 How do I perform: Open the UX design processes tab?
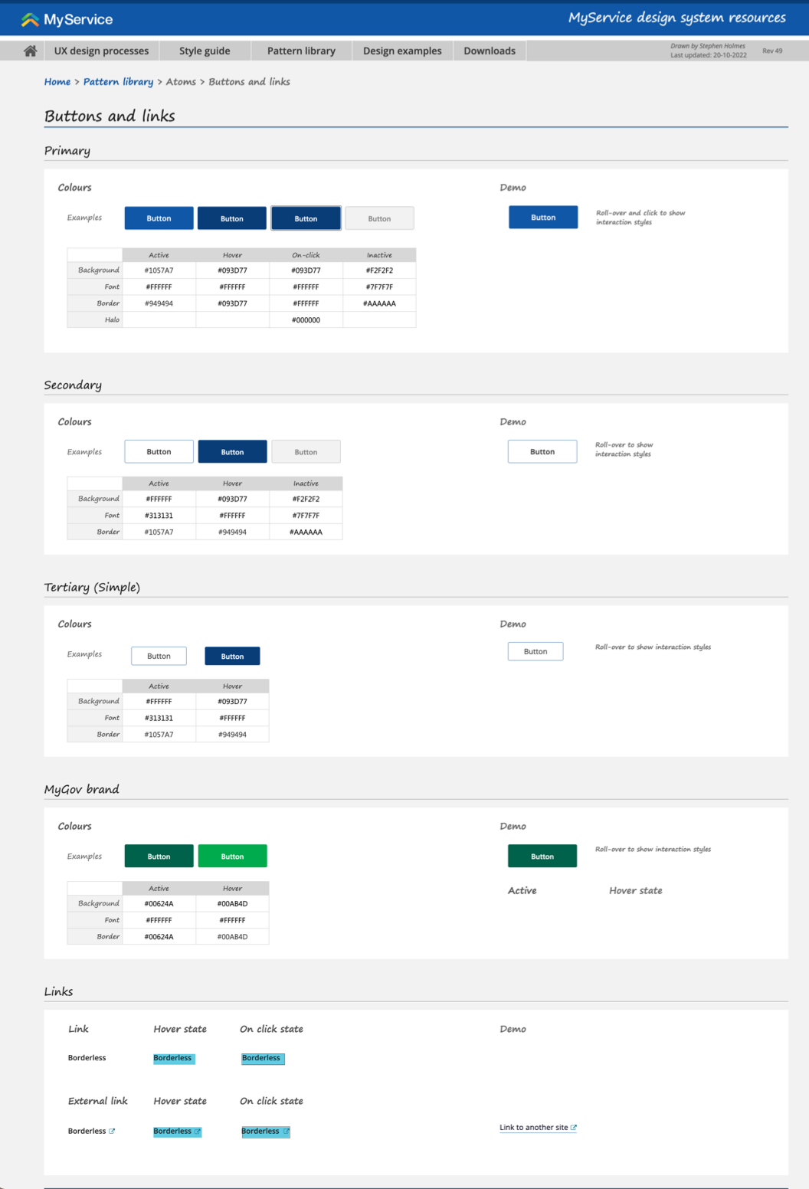point(101,51)
